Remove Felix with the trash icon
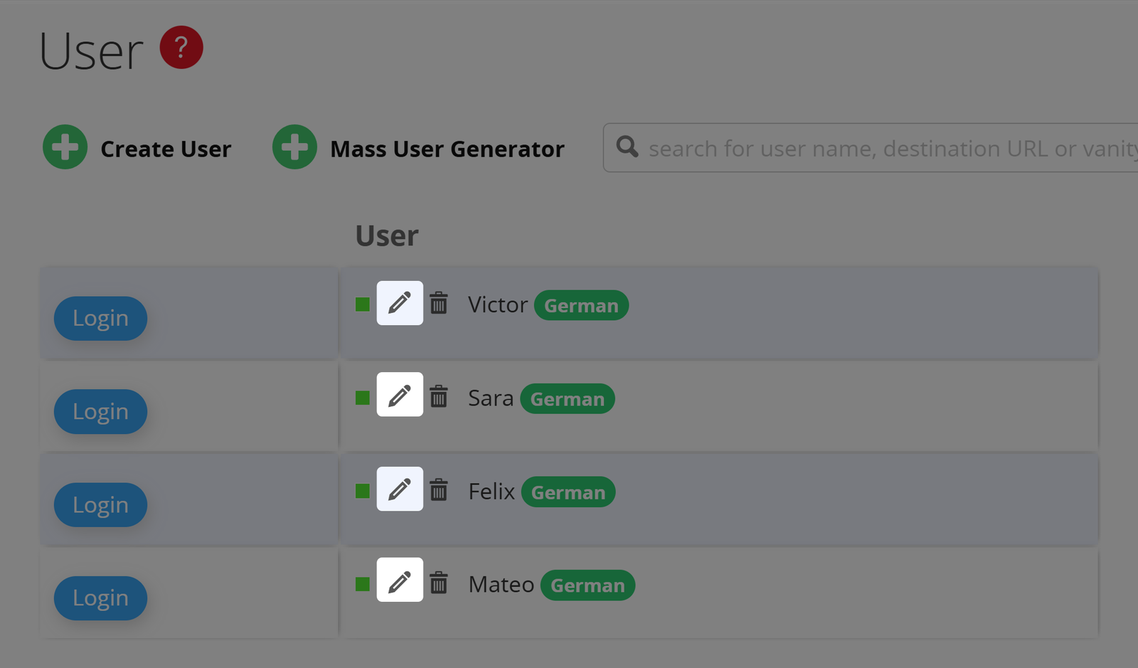 [x=439, y=489]
